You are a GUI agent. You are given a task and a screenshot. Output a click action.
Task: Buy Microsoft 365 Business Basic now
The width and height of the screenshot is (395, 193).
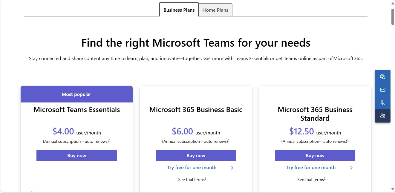coord(196,155)
